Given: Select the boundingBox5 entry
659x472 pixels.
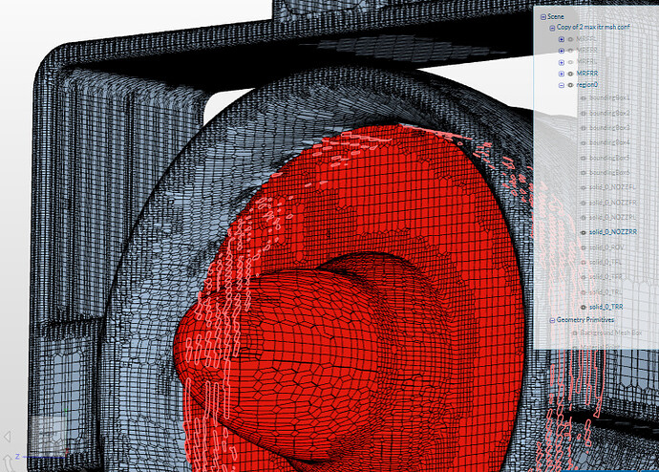Looking at the screenshot, I should pos(609,158).
